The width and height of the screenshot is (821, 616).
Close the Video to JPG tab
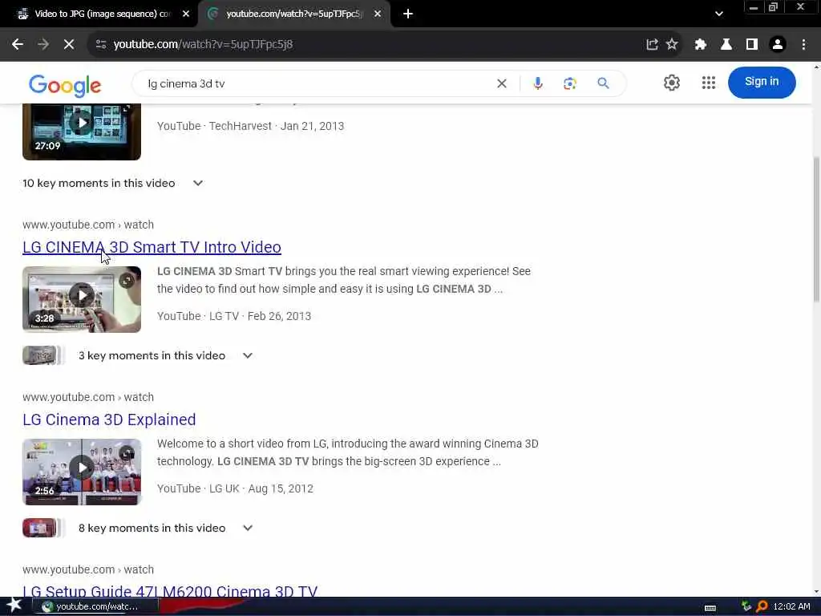185,14
